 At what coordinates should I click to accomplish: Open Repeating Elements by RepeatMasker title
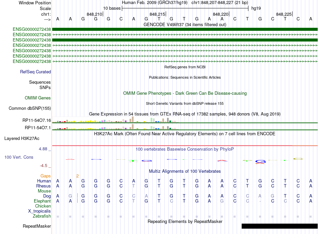pyautogui.click(x=185, y=221)
